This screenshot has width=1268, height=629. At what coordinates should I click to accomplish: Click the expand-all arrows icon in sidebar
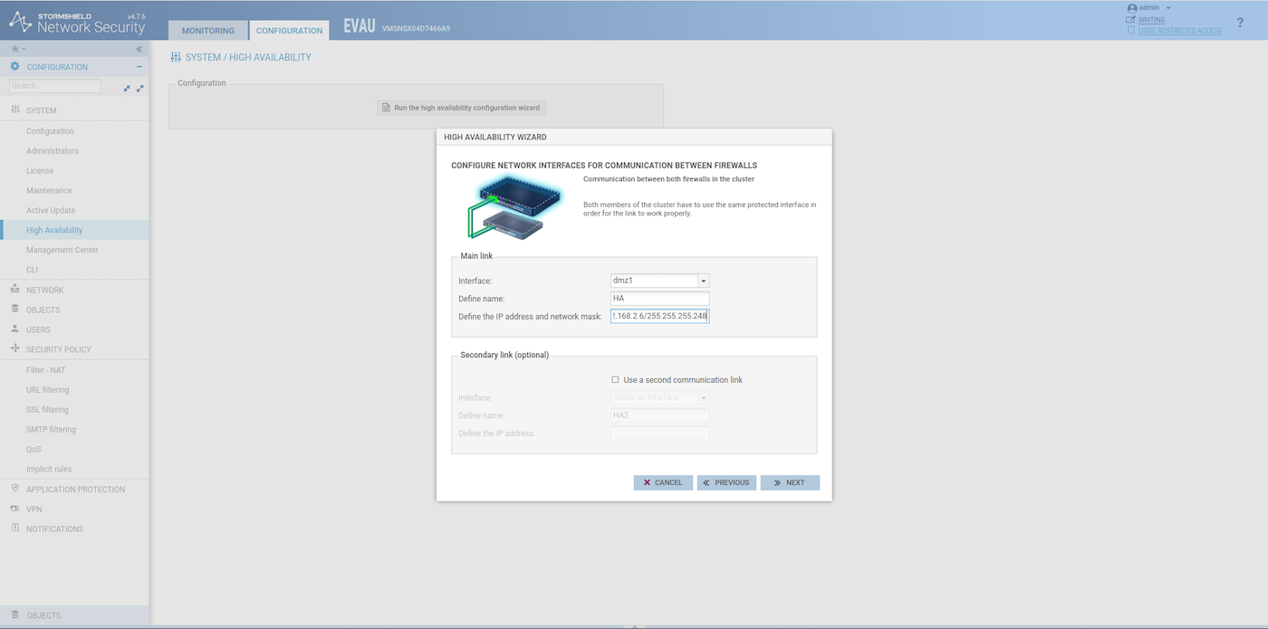coord(140,88)
